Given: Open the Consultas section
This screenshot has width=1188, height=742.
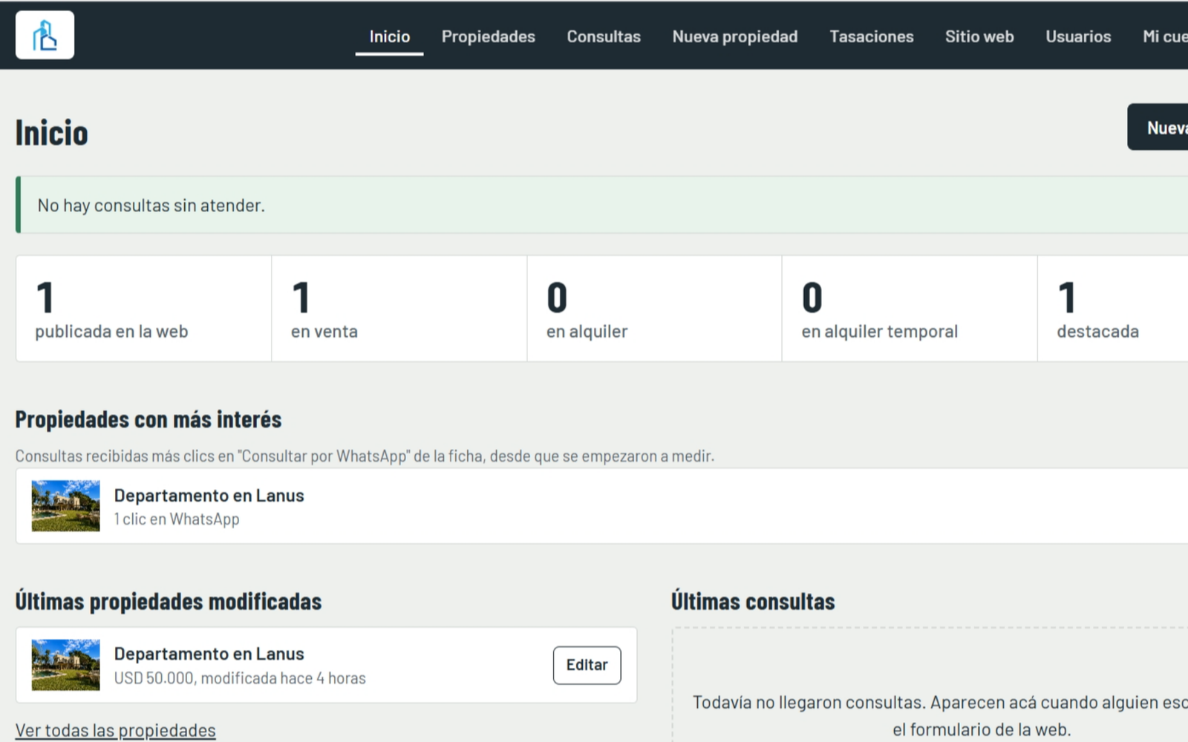Looking at the screenshot, I should pos(604,36).
